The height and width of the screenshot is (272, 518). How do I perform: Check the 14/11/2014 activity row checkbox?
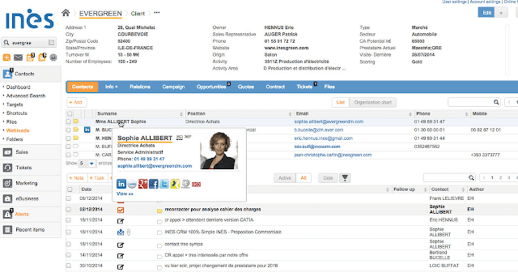tap(69, 255)
